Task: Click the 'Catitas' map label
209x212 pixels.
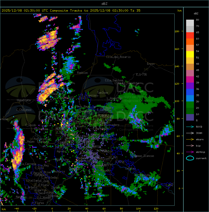Action: [130, 168]
